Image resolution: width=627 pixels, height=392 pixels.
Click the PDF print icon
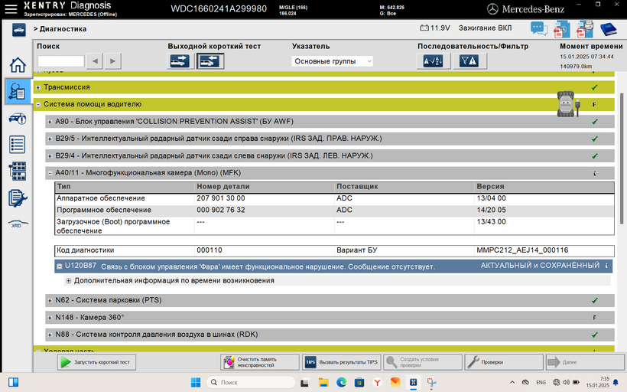coord(585,29)
